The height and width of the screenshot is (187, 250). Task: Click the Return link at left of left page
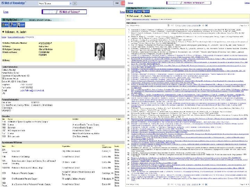coord(6,12)
